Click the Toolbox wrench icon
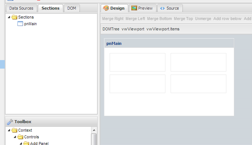 click(x=10, y=122)
